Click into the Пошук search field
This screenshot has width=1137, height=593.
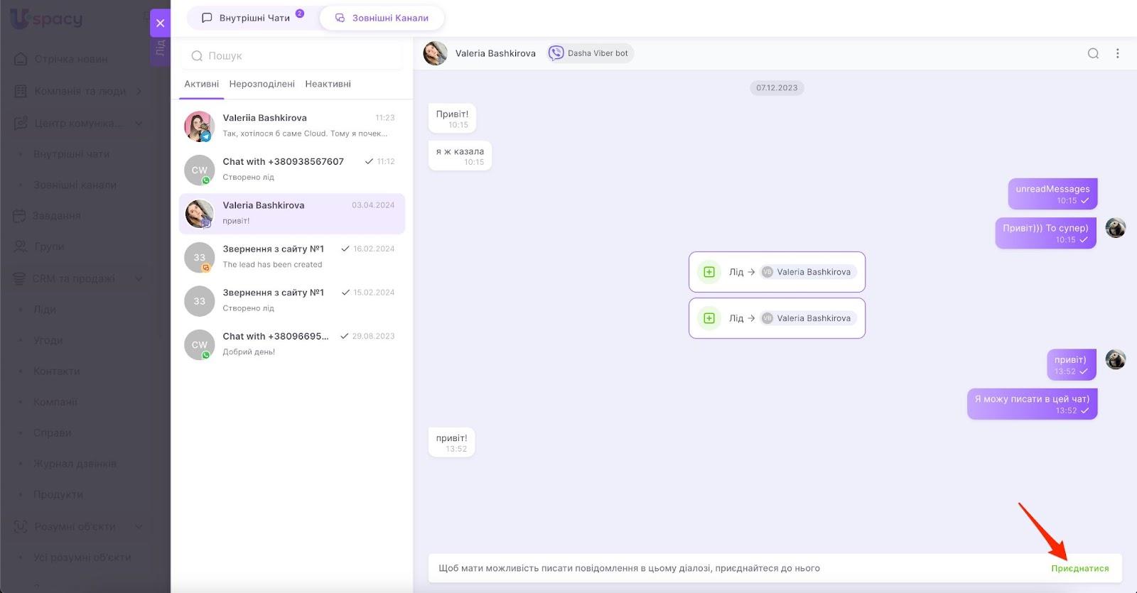coord(292,56)
